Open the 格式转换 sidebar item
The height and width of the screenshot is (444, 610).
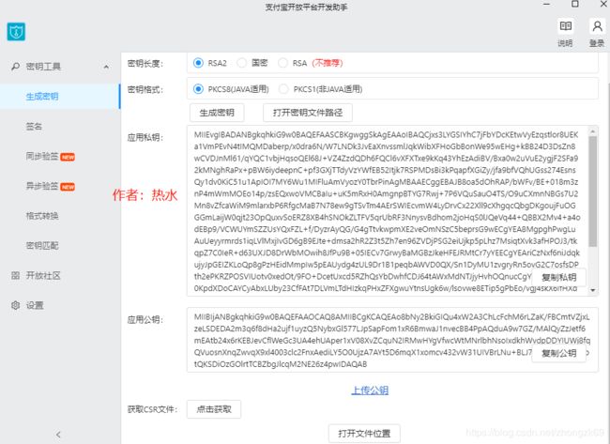(x=42, y=216)
